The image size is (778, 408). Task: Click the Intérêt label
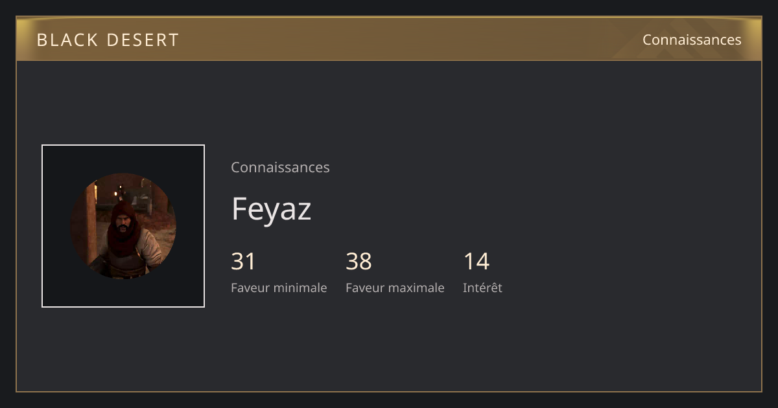pos(482,288)
